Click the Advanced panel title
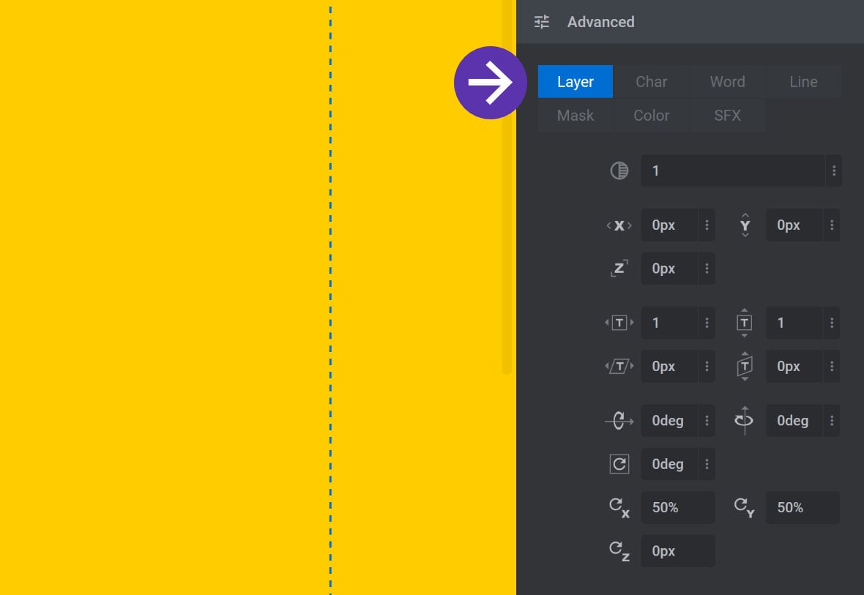Image resolution: width=864 pixels, height=595 pixels. pos(600,22)
